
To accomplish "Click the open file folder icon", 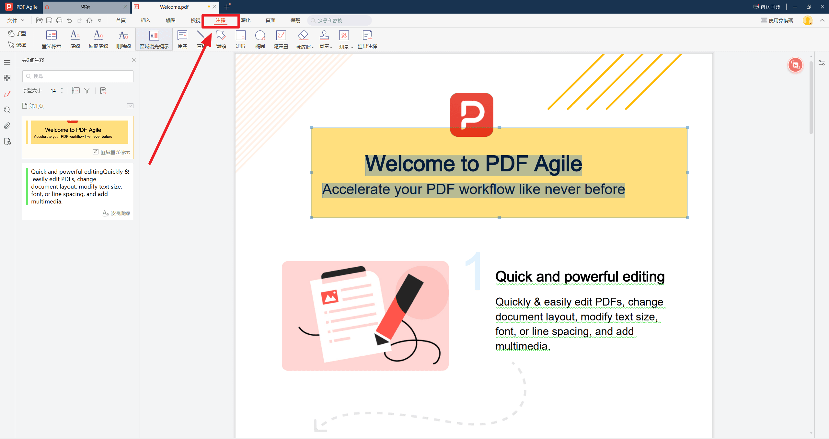I will (39, 20).
